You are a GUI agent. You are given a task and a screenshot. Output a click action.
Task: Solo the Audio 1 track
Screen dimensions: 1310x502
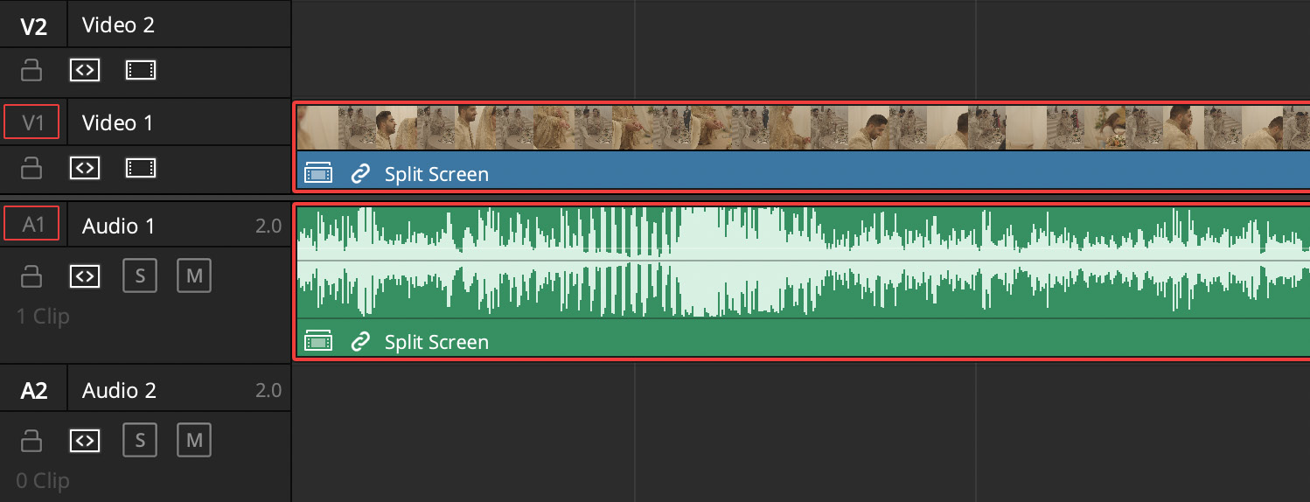[x=140, y=276]
